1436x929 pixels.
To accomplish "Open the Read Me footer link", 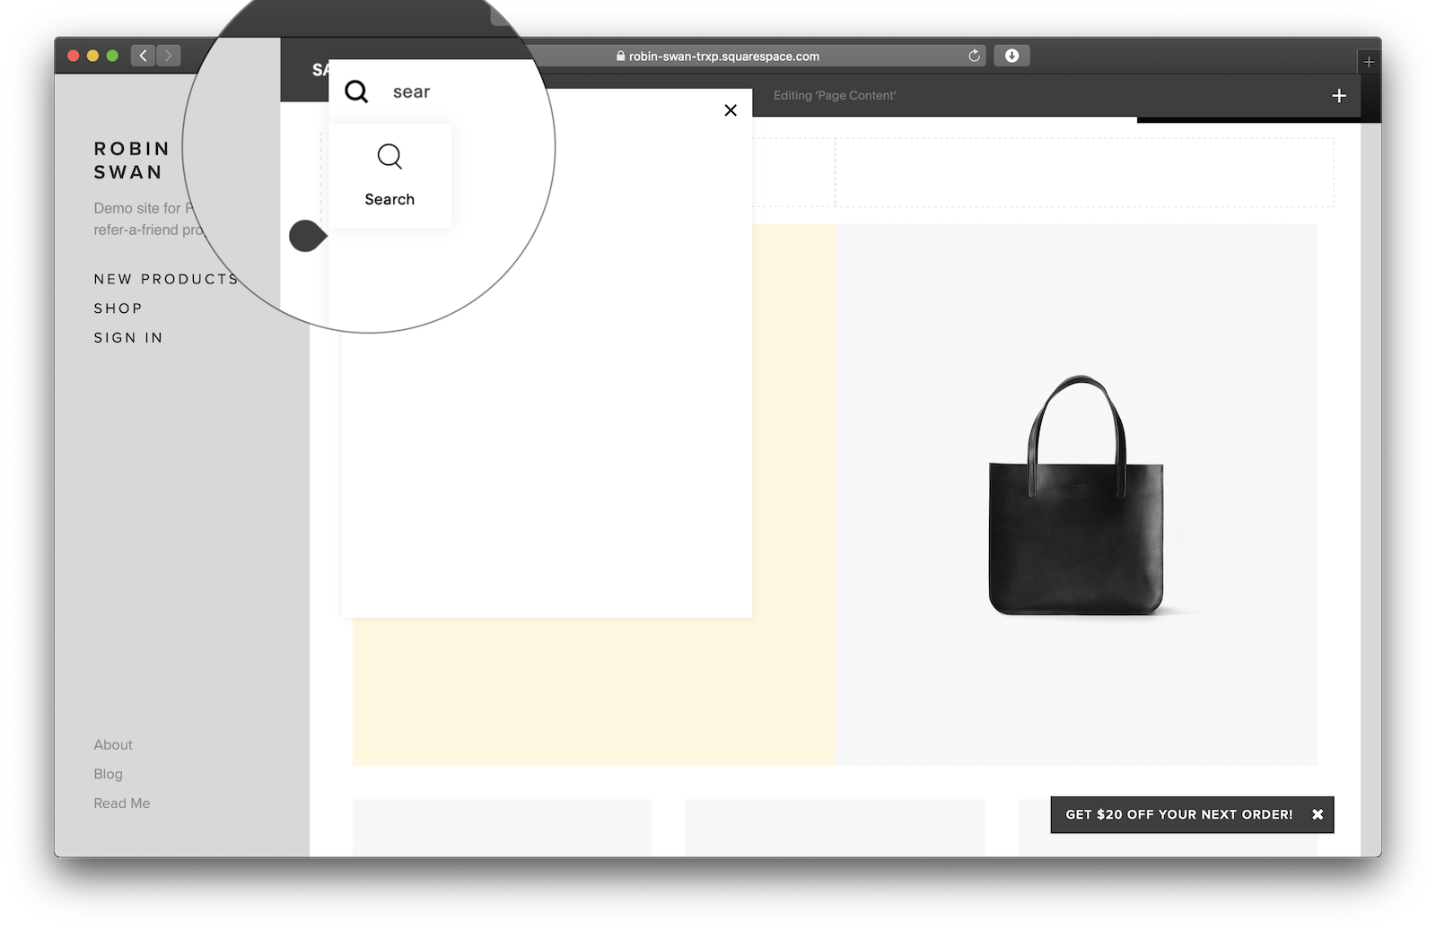I will (x=122, y=803).
